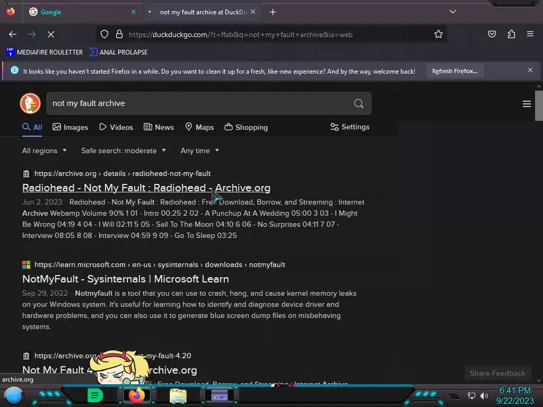
Task: Open Firefox application menu
Action: [x=530, y=34]
